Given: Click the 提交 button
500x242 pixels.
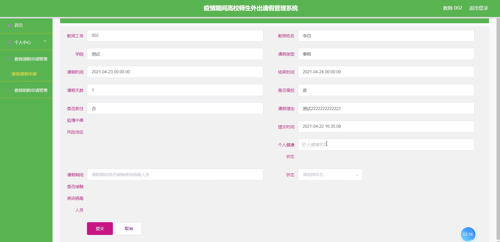Looking at the screenshot, I should (x=100, y=228).
